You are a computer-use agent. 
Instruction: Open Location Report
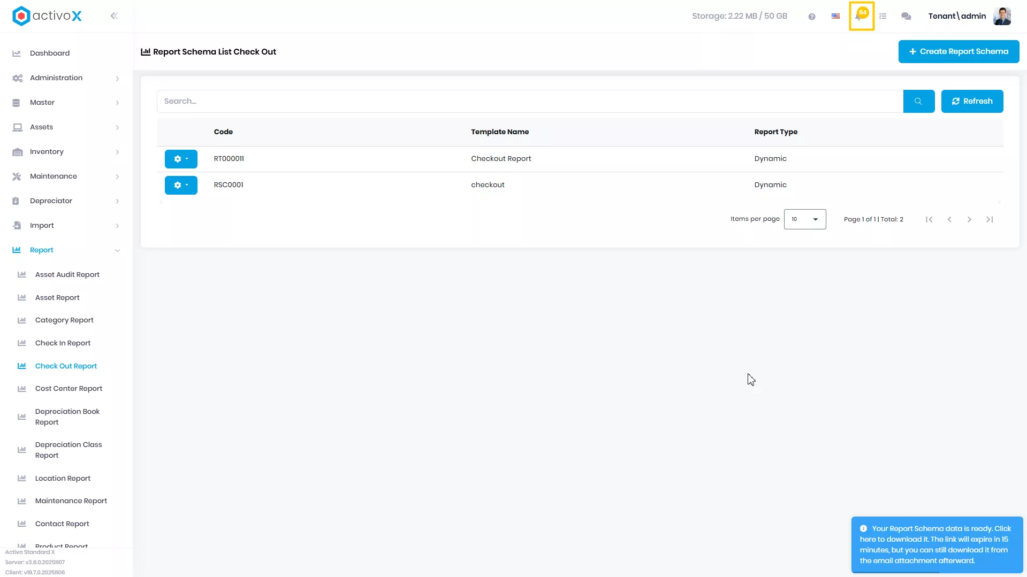point(63,479)
